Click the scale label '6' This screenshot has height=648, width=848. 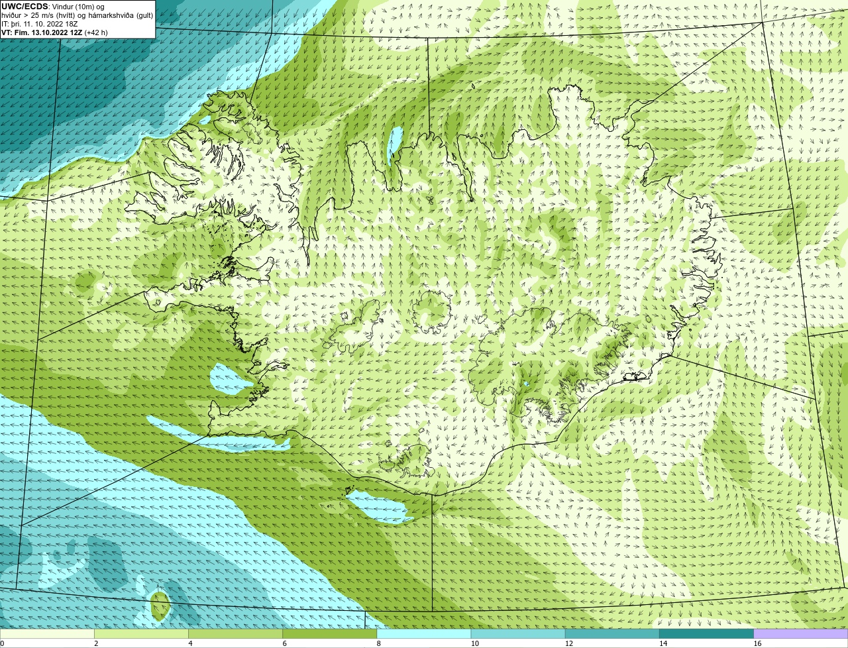coord(285,643)
